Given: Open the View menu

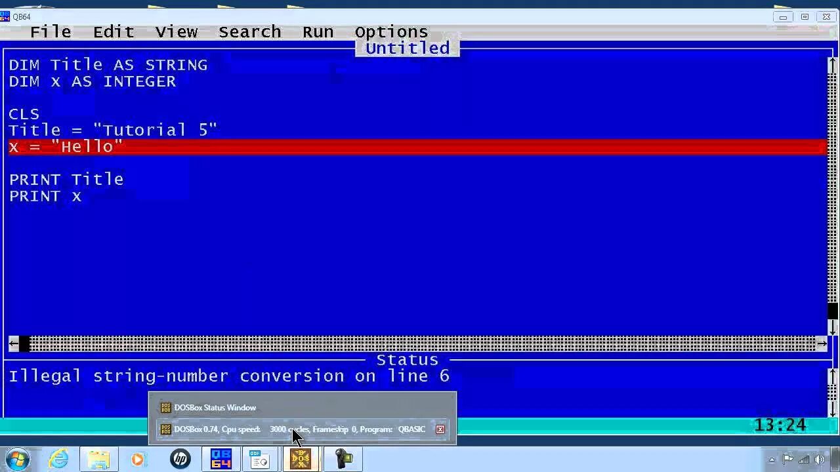Looking at the screenshot, I should 177,31.
